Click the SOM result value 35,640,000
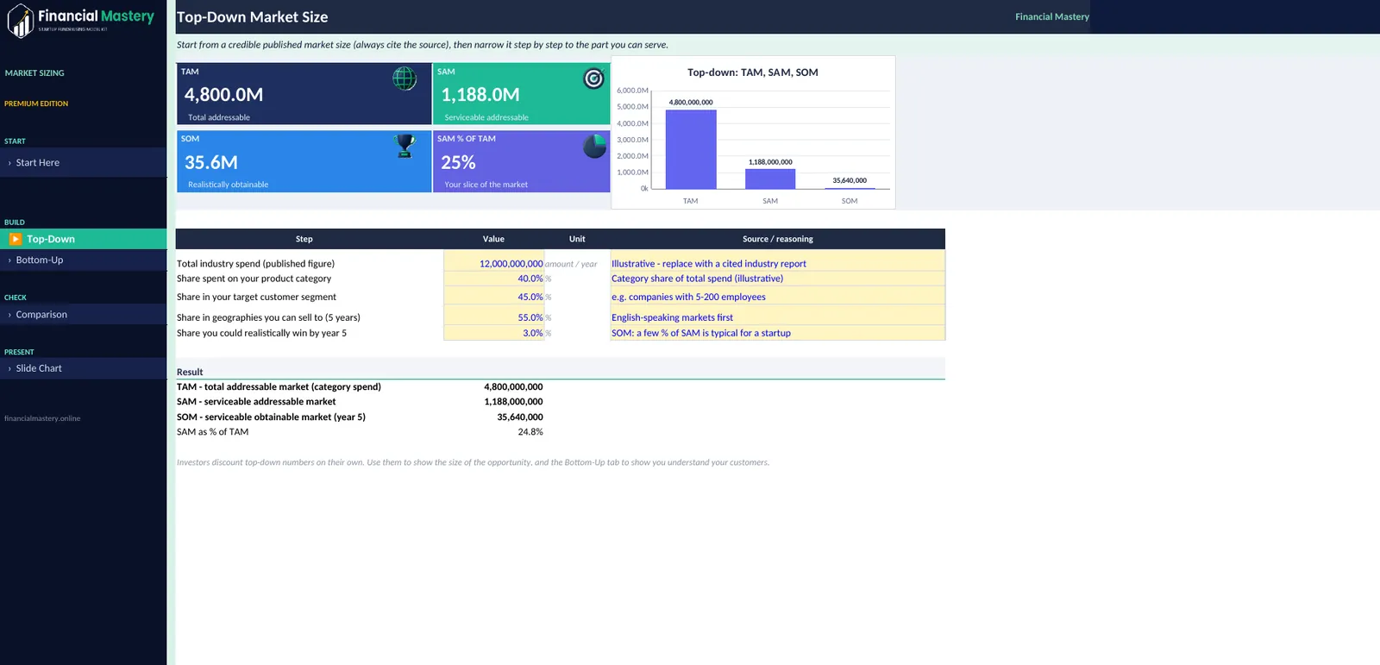 tap(520, 417)
